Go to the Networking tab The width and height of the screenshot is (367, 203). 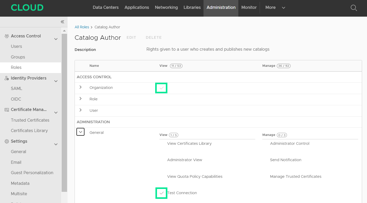166,8
